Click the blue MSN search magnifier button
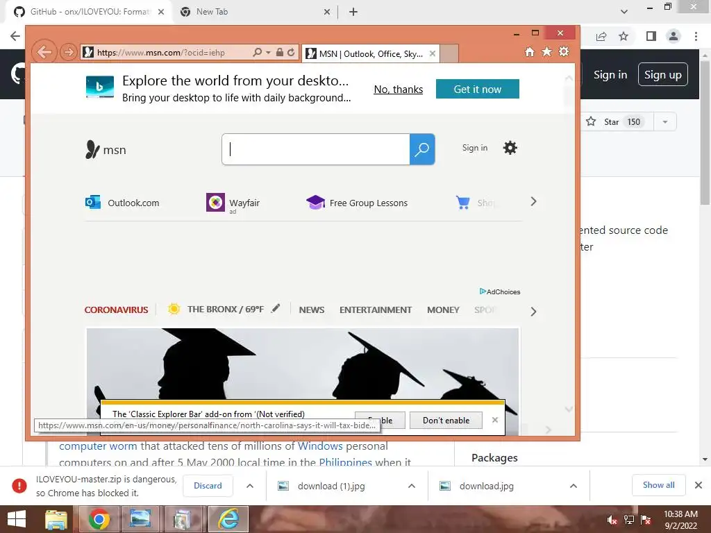This screenshot has width=711, height=533. tap(422, 149)
